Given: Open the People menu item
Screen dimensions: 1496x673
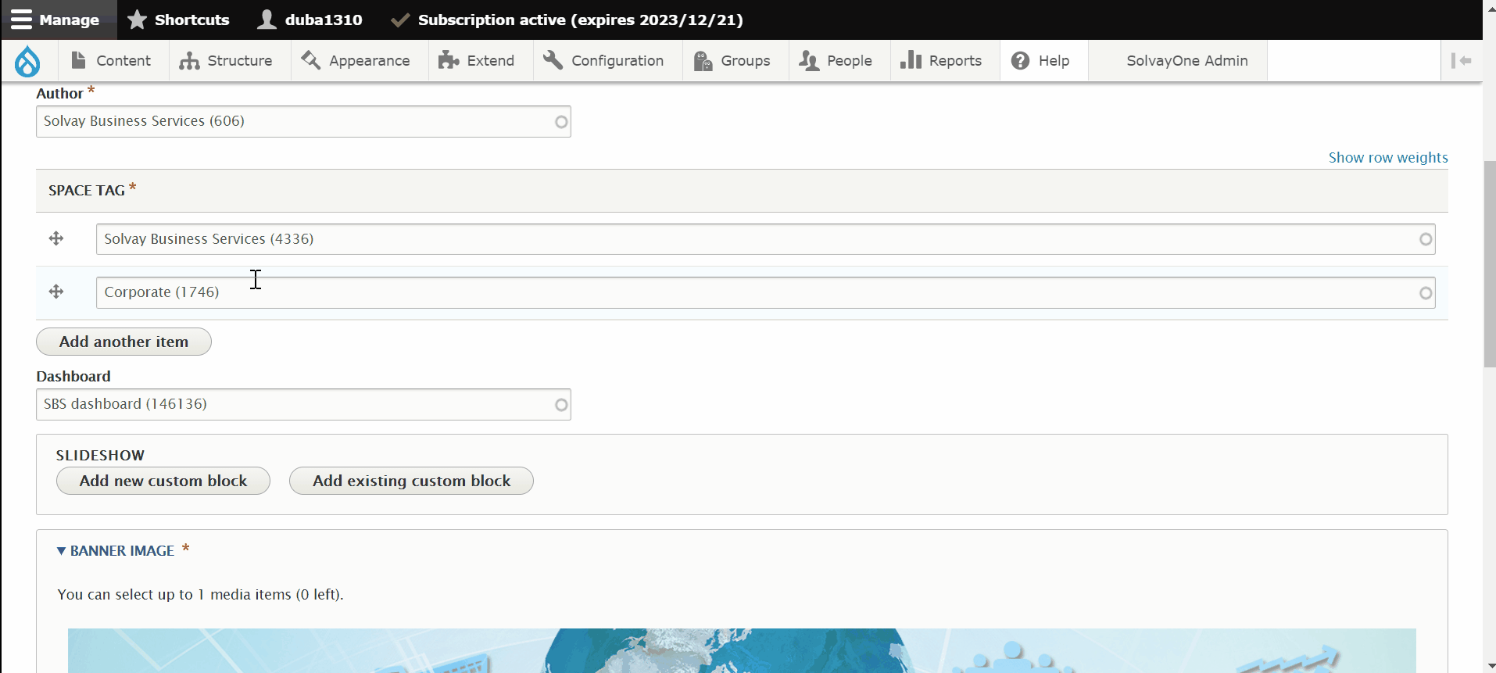Looking at the screenshot, I should (x=836, y=61).
